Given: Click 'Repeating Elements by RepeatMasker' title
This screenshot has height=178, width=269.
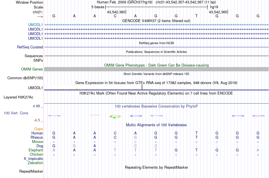Looking at the screenshot, I should [x=156, y=167].
